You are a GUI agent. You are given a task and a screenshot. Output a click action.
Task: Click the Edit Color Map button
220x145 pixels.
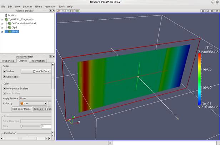(x=22, y=109)
